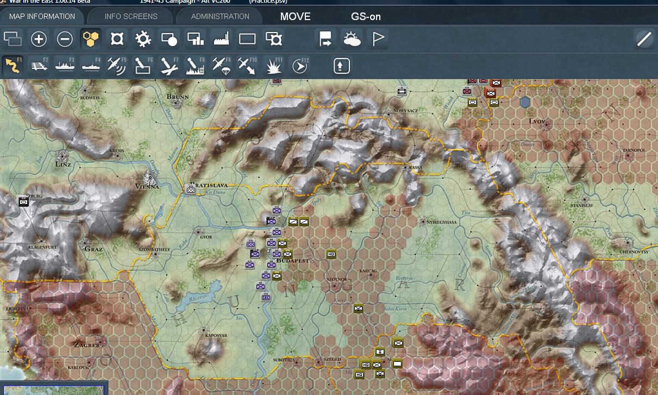Click the blue hexagon marker near Lvov

525,102
